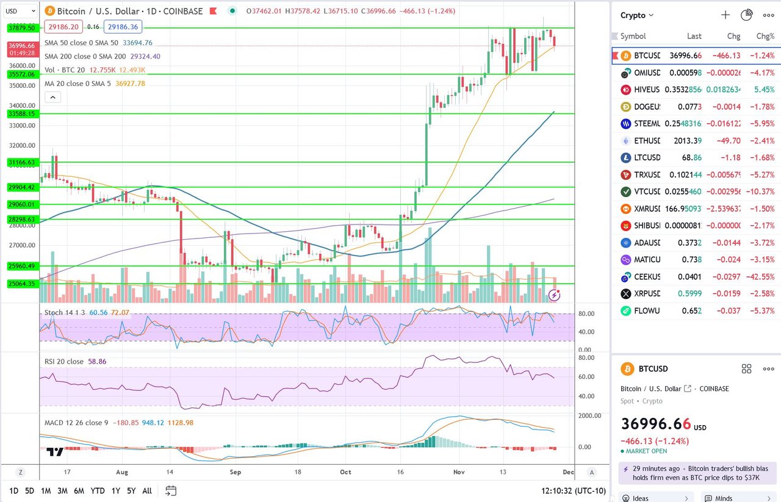Select the XMRUSD watchlist row

[x=696, y=209]
